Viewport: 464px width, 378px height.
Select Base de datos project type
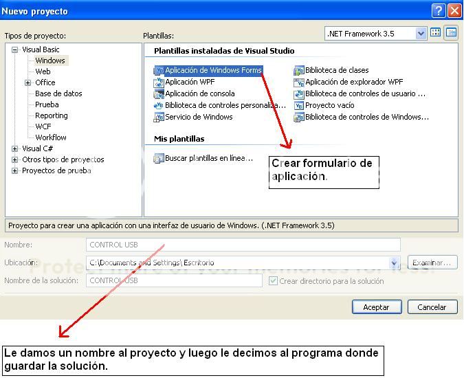(x=58, y=93)
